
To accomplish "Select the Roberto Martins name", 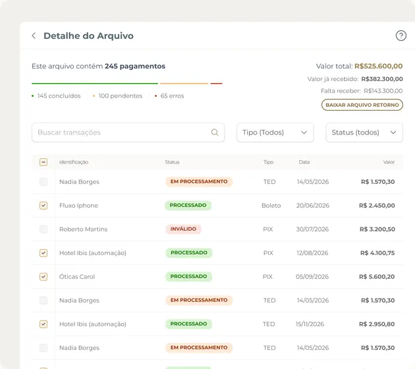I will (x=84, y=229).
